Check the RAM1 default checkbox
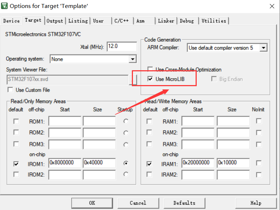The height and width of the screenshot is (210, 280). (149, 122)
